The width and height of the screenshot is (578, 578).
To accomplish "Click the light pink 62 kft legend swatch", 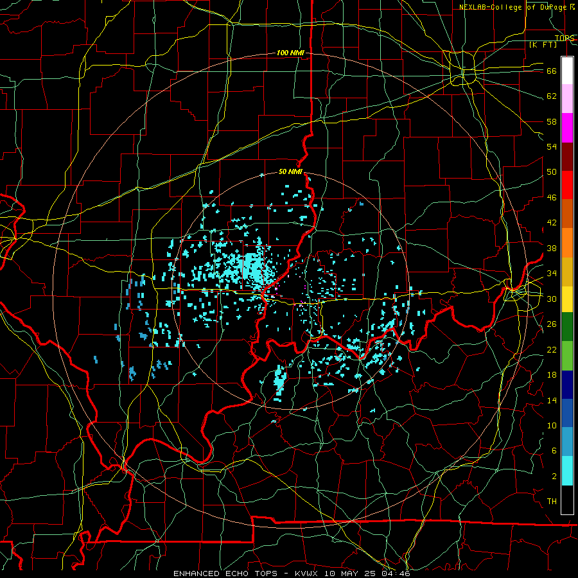I will [567, 98].
